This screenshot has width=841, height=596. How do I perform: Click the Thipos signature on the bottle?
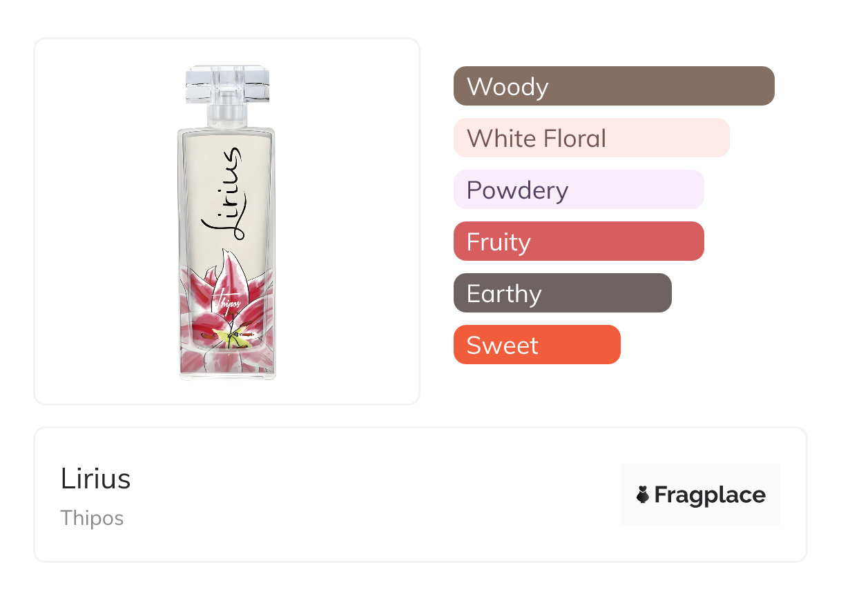tap(227, 304)
